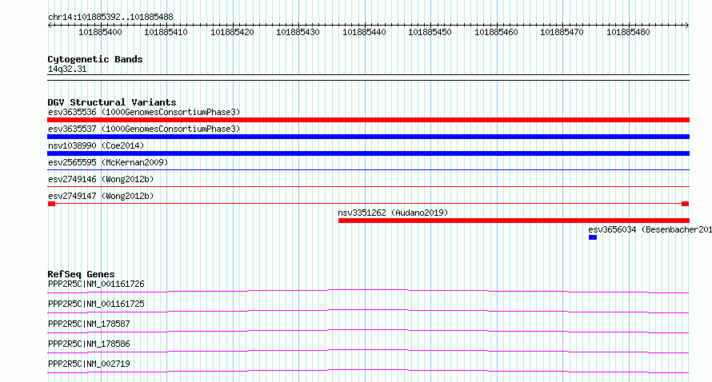The height and width of the screenshot is (382, 712).
Task: Open the DGV Structural Variants track title
Action: (x=112, y=102)
